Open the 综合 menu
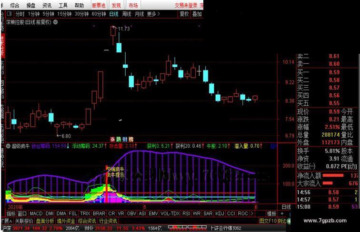Image resolution: width=360 pixels, height=232 pixels. pos(14,5)
